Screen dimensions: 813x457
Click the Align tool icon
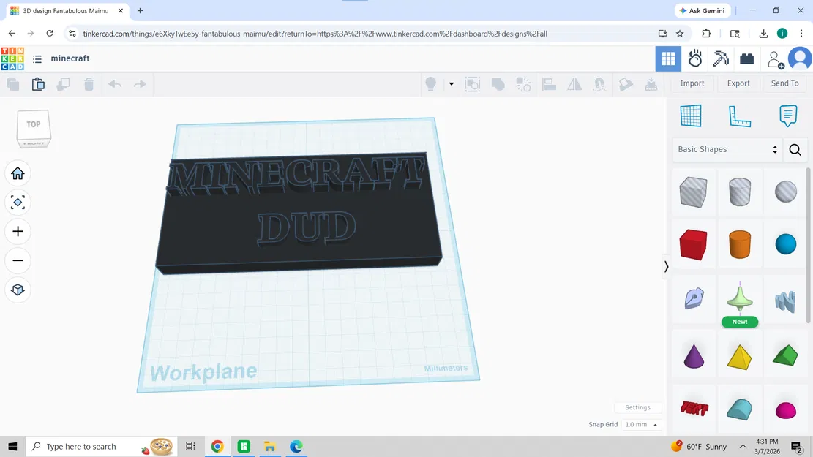pyautogui.click(x=549, y=84)
